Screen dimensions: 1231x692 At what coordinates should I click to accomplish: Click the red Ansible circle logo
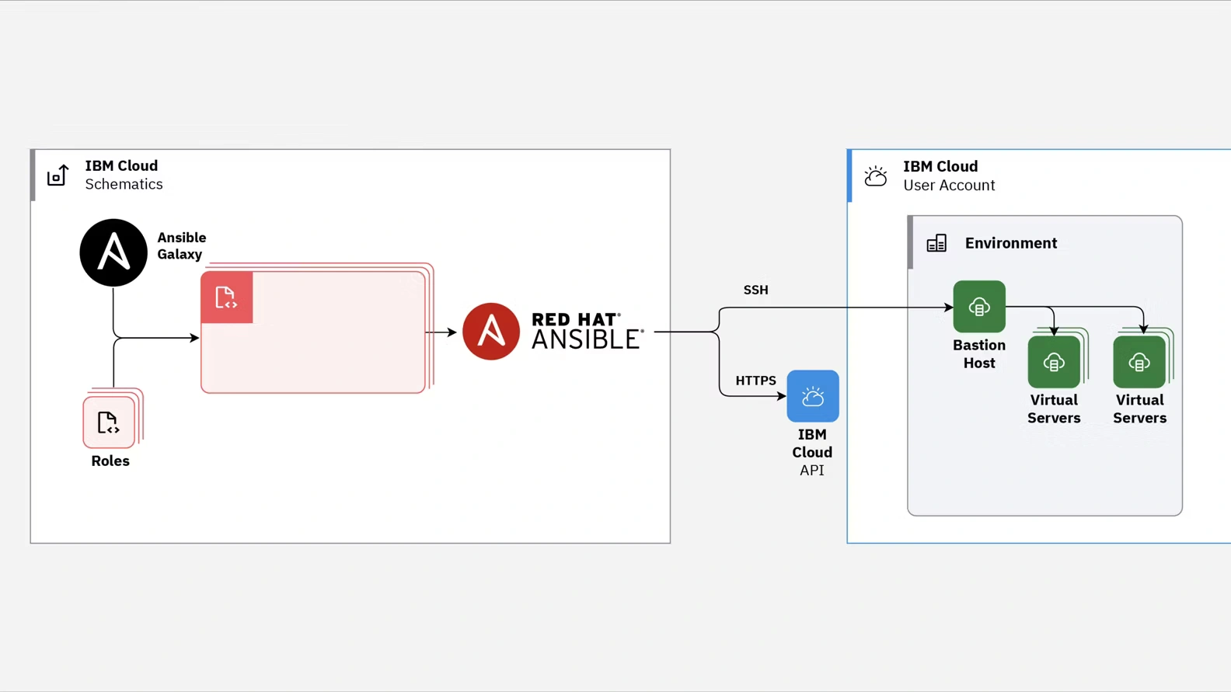(x=490, y=332)
